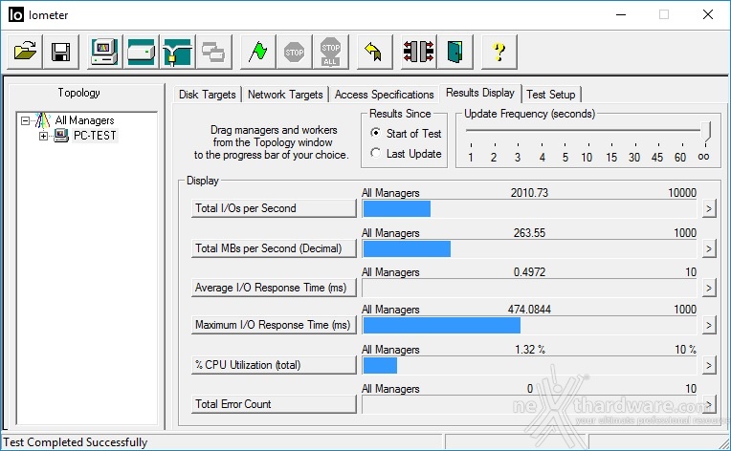Select the Results Display tab
Viewport: 731px width, 451px height.
click(x=480, y=93)
